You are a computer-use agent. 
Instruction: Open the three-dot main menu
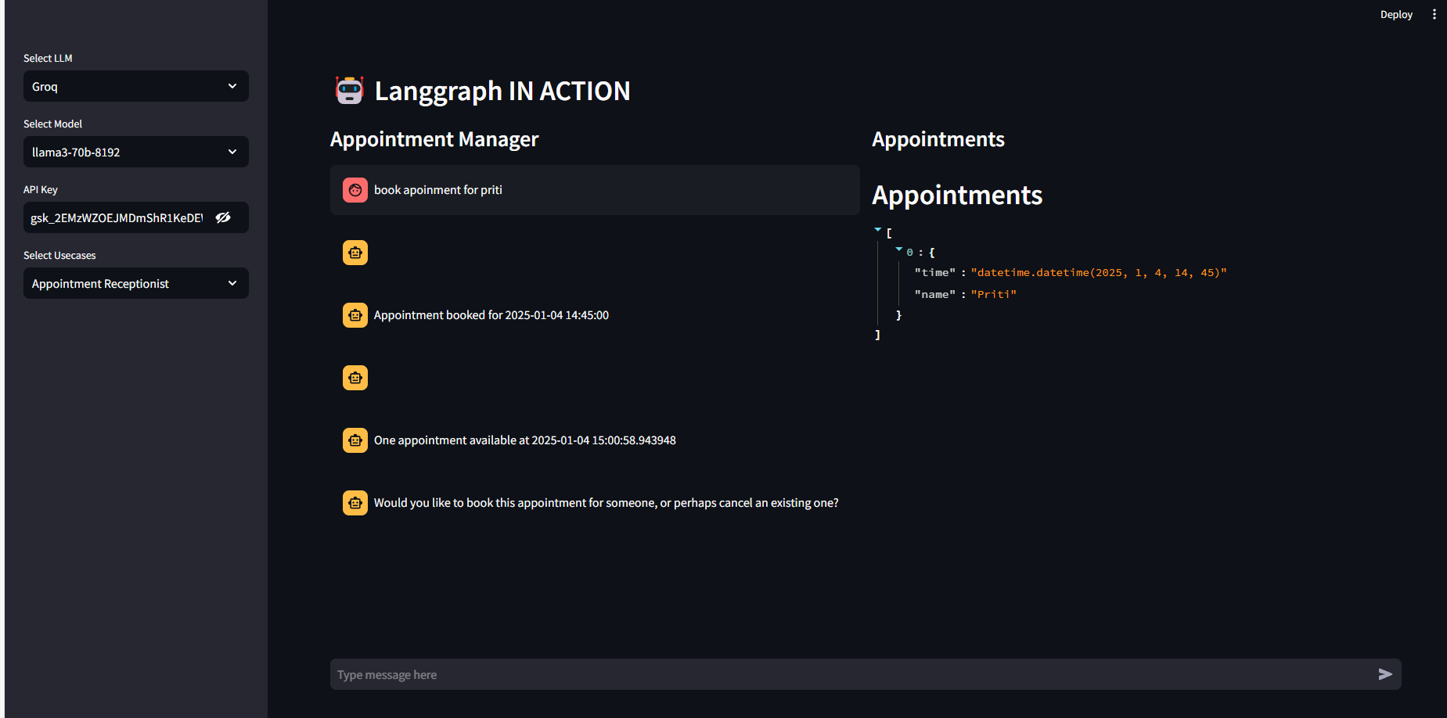1434,14
